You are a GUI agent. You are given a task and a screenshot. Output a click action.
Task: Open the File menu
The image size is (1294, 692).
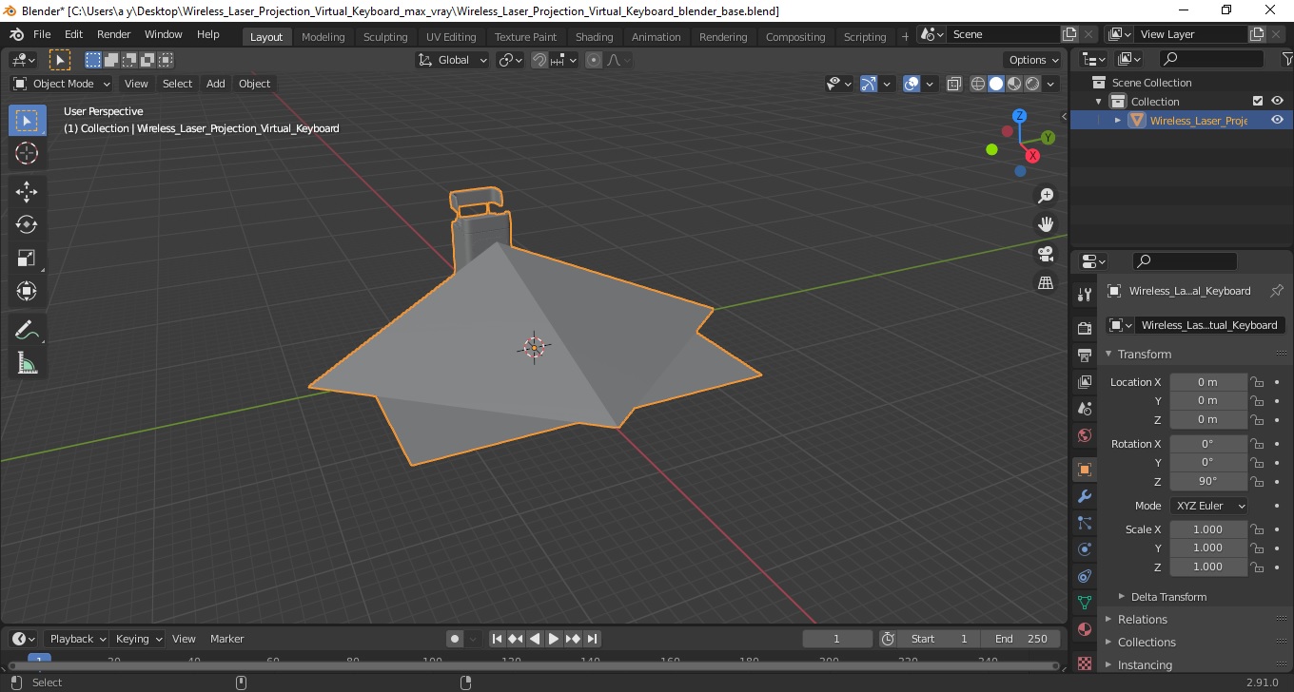pyautogui.click(x=42, y=34)
